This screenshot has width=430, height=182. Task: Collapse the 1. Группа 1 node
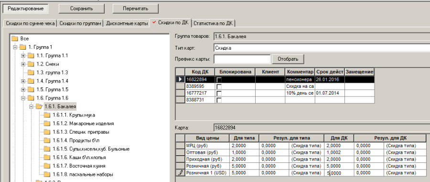(x=15, y=47)
